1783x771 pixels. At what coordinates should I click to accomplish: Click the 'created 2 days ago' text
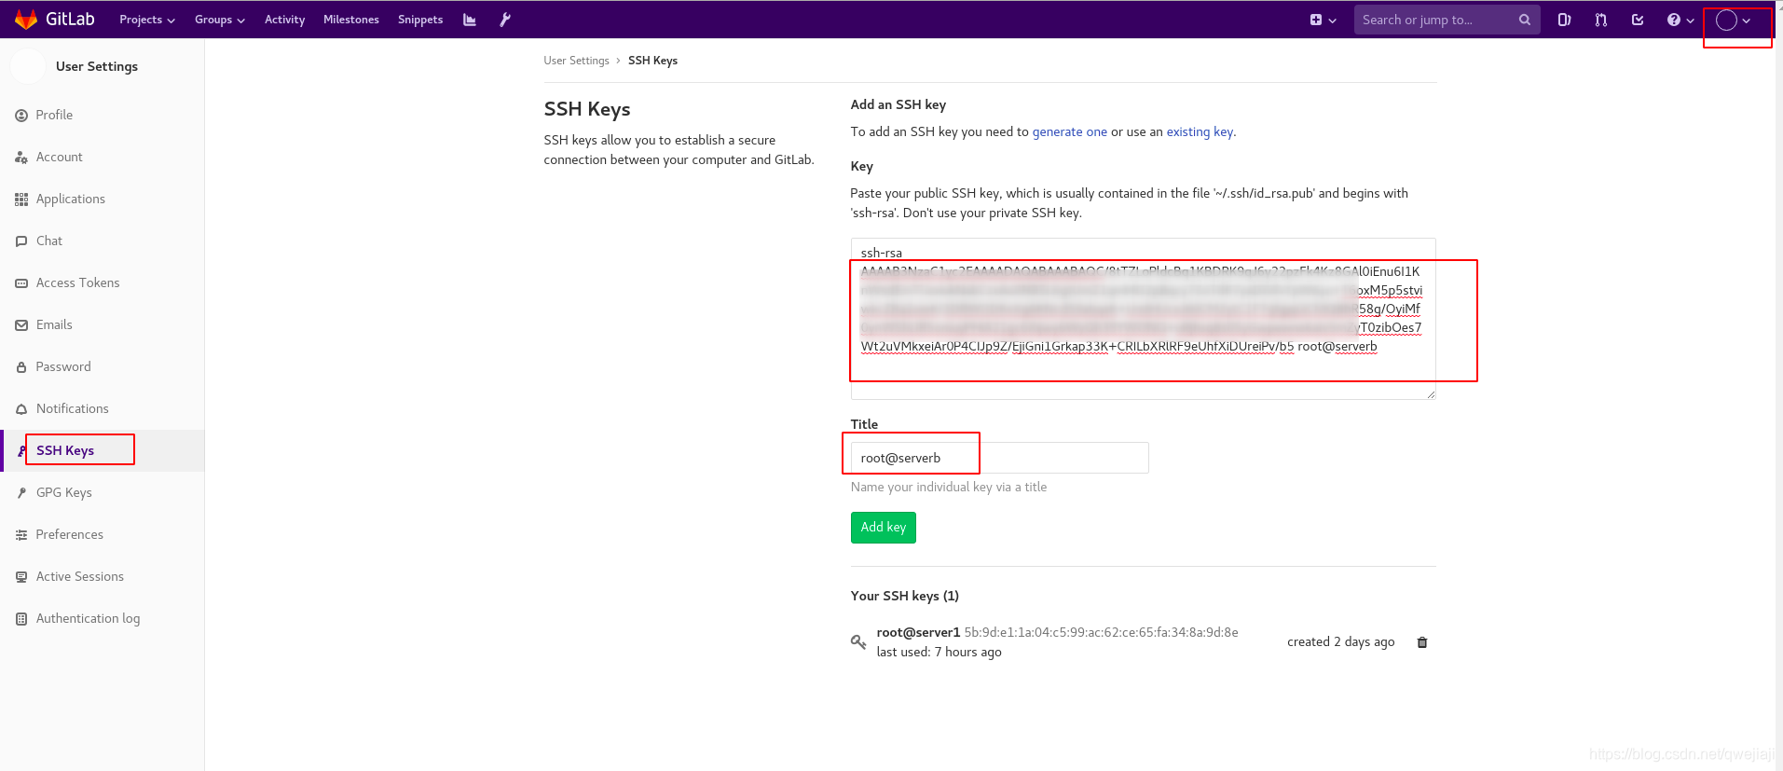tap(1340, 641)
